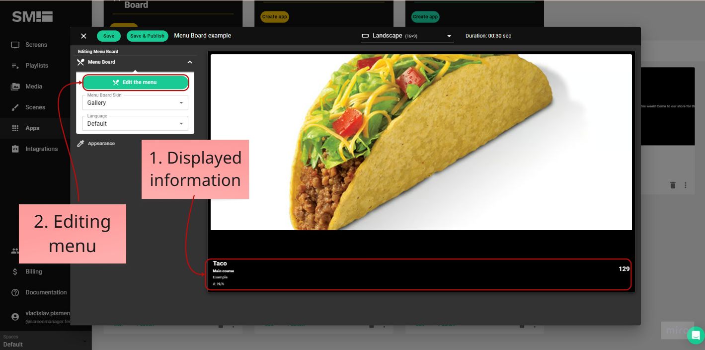705x350 pixels.
Task: Open the Language dropdown set to Default
Action: [135, 123]
